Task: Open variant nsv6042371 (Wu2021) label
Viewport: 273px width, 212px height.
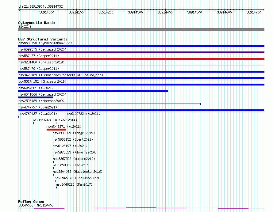Action: pos(64,127)
